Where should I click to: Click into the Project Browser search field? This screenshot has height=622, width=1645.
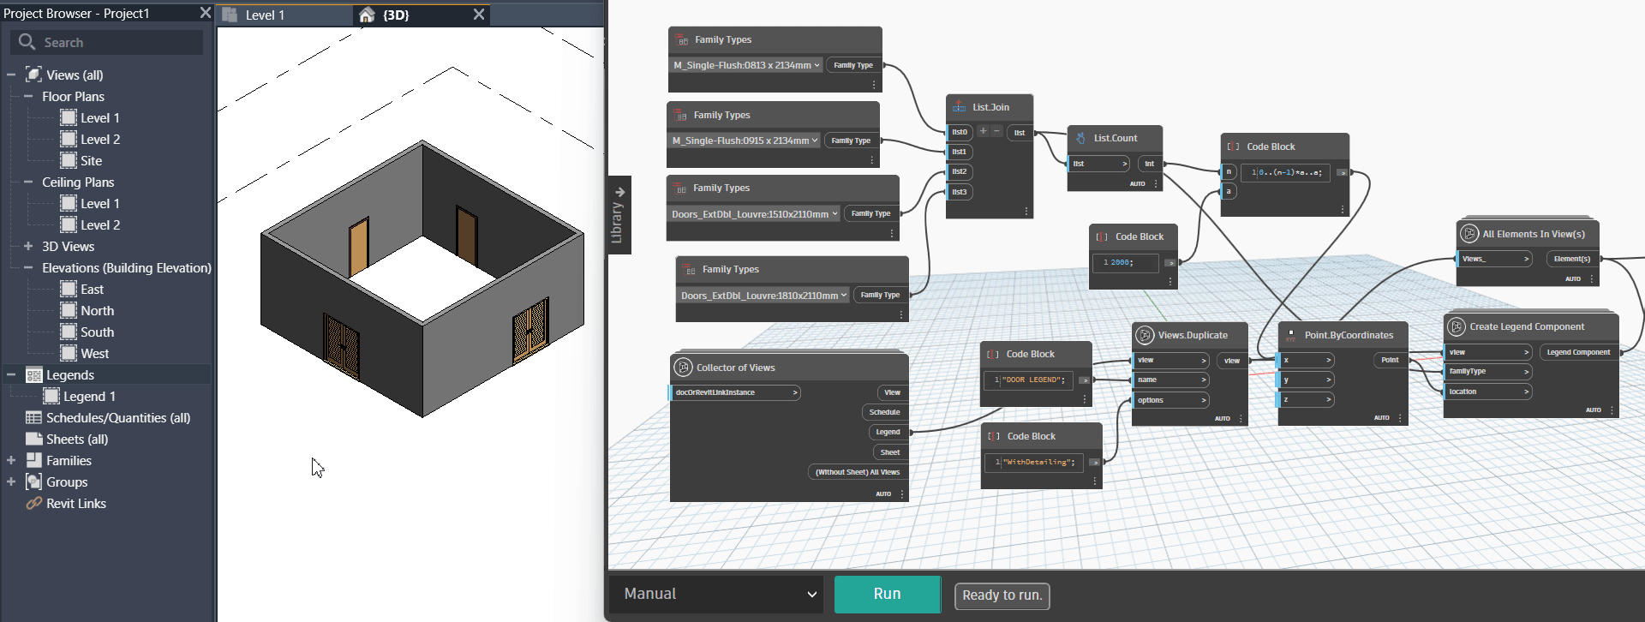click(x=108, y=42)
